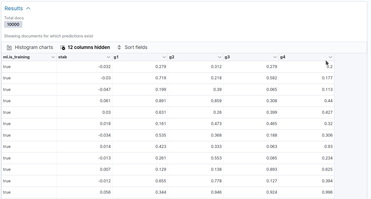Image resolution: width=371 pixels, height=199 pixels.
Task: Open ml.is_training column header menu
Action: point(53,57)
